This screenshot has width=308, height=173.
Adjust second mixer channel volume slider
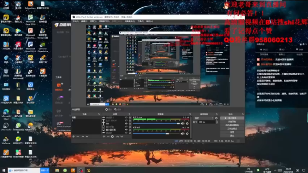(x=156, y=133)
